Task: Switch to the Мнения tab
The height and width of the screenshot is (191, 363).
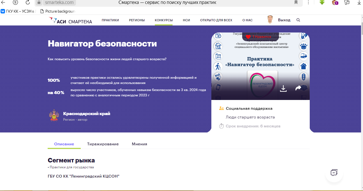Action: [x=140, y=144]
